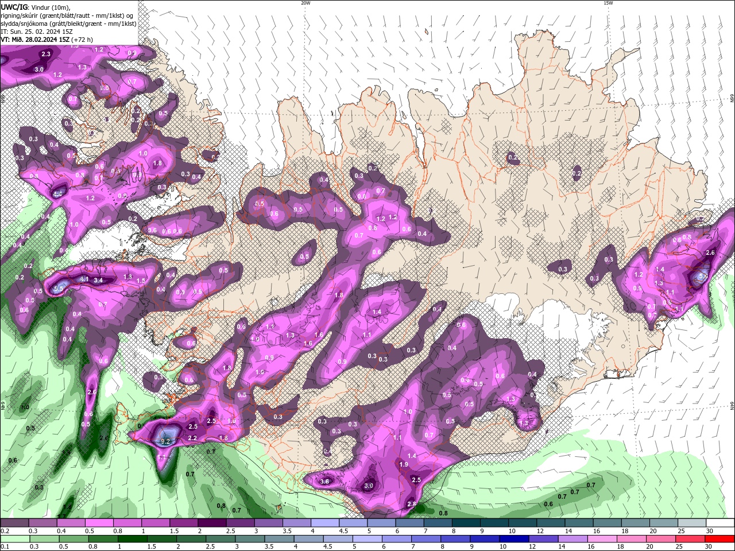Select the 1.9 value in the south
This screenshot has width=735, height=551.
point(404,464)
